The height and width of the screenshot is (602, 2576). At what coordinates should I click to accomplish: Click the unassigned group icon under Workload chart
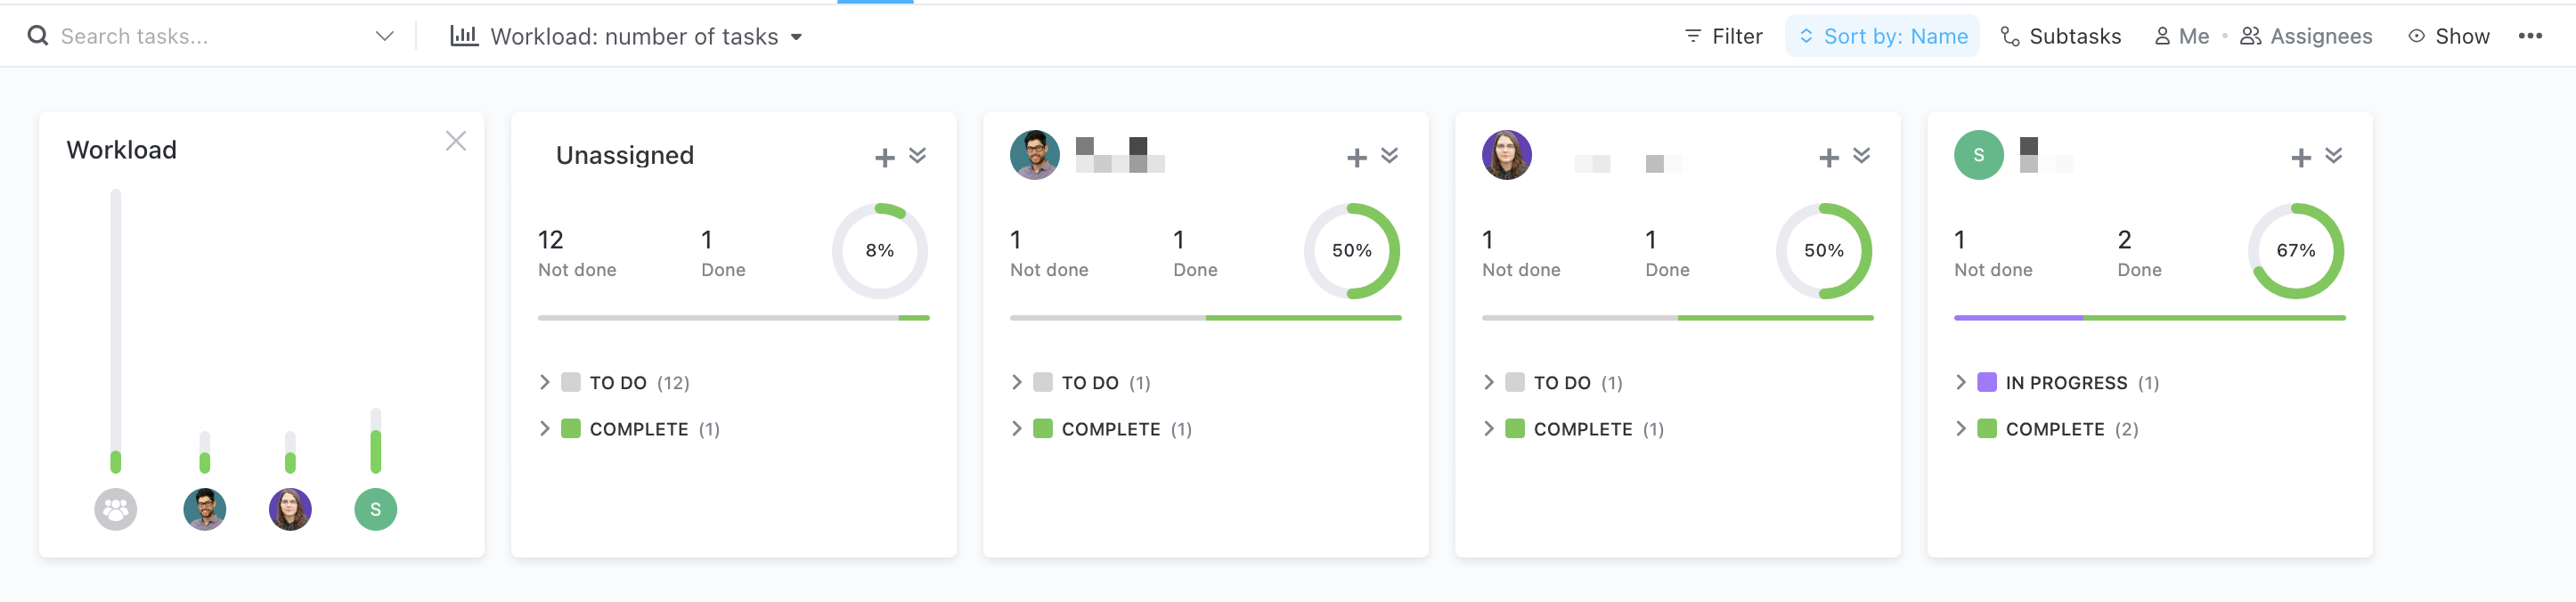[116, 509]
